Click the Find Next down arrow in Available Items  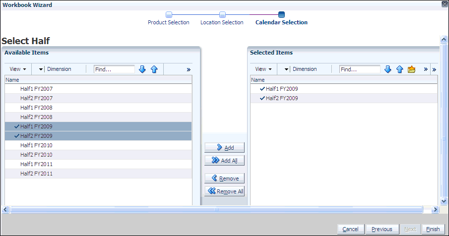point(142,69)
